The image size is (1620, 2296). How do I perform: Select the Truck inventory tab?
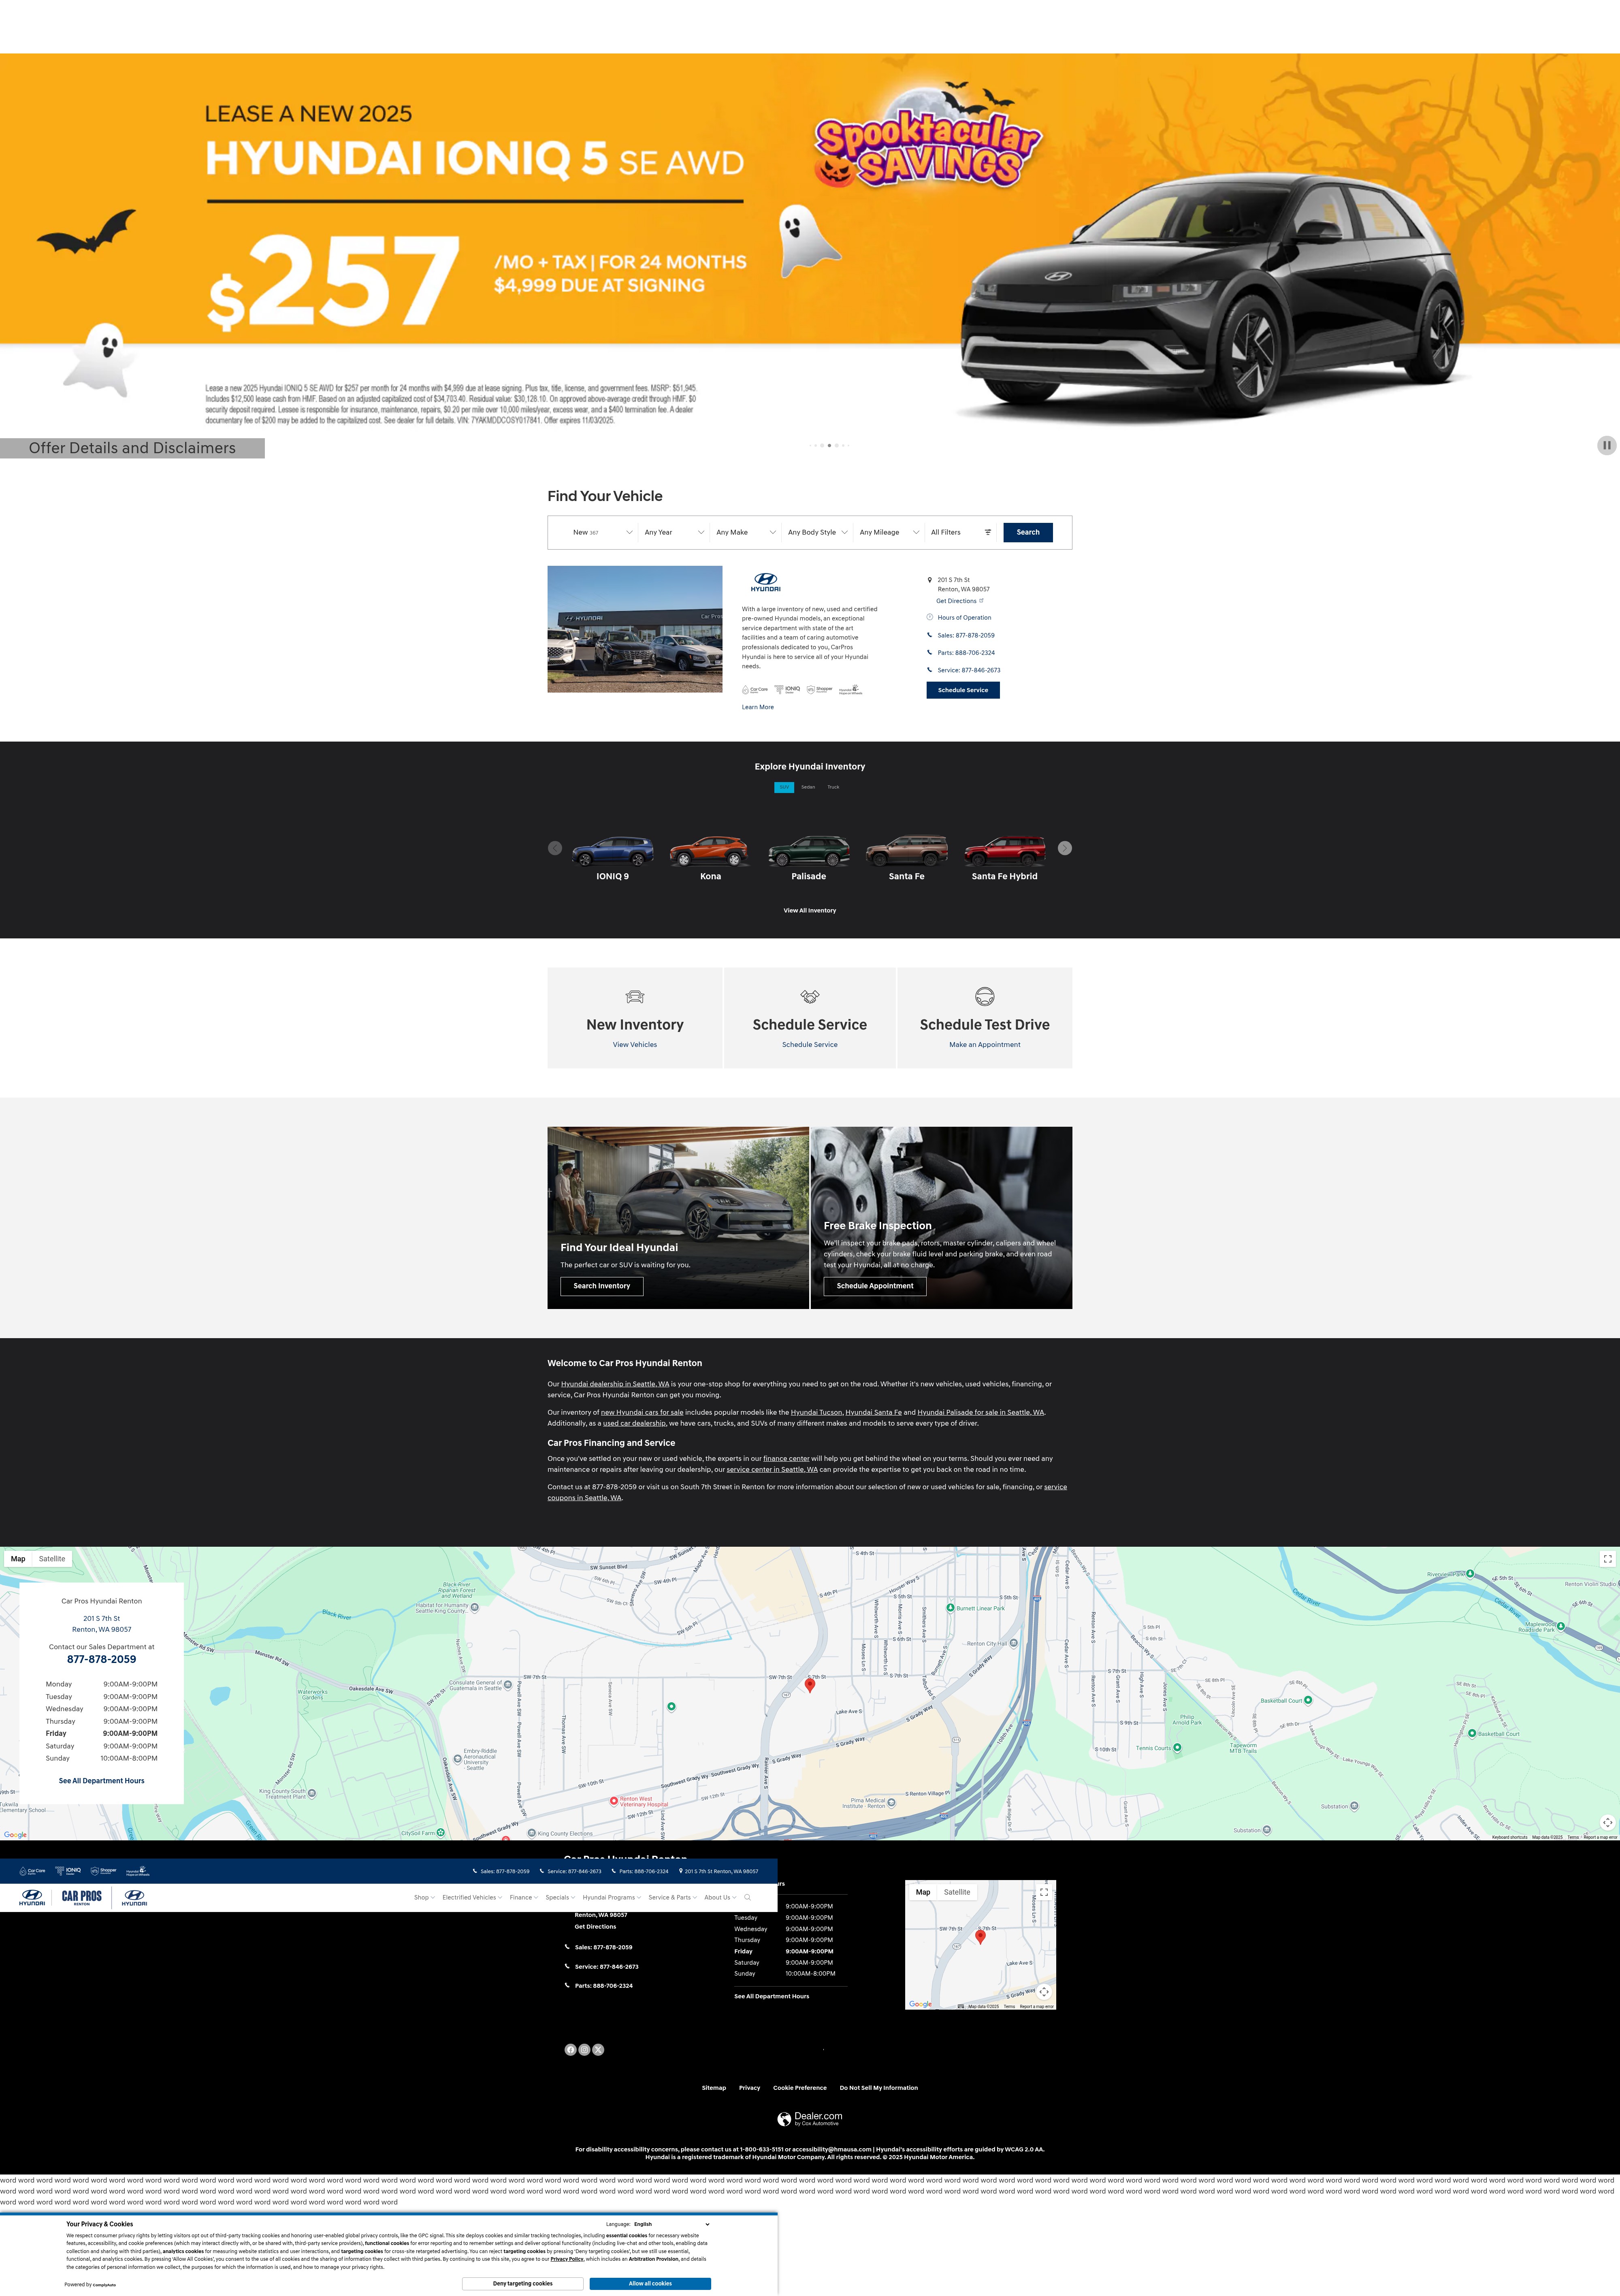pyautogui.click(x=833, y=787)
